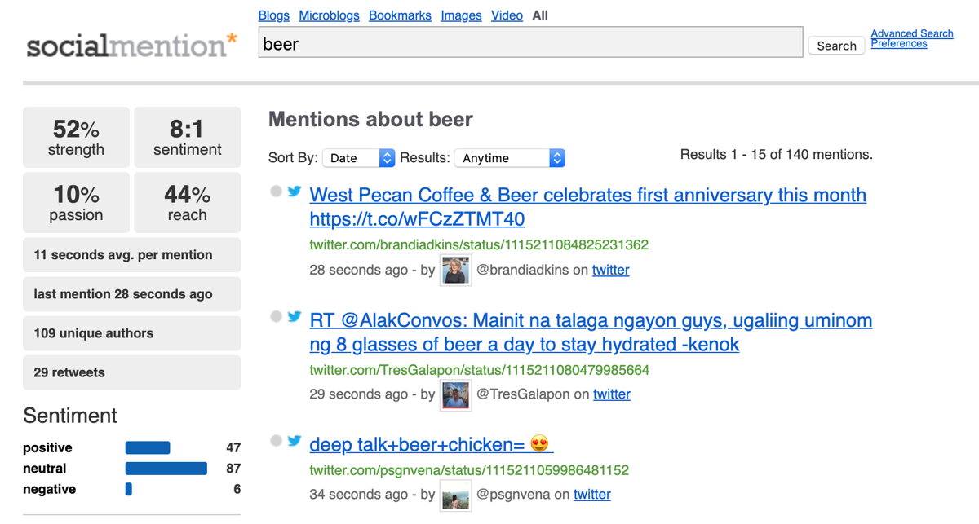979x524 pixels.
Task: Click '109 unique authors' stat
Action: (x=132, y=333)
